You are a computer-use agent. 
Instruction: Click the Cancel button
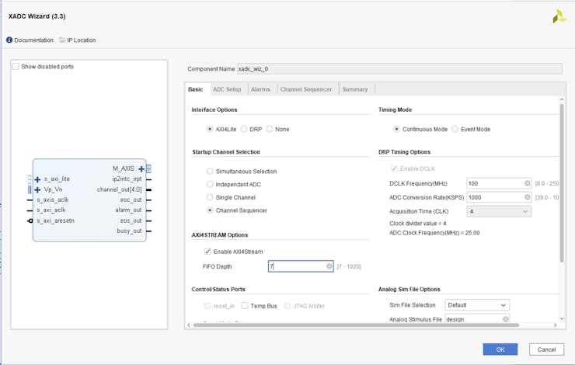pyautogui.click(x=546, y=349)
